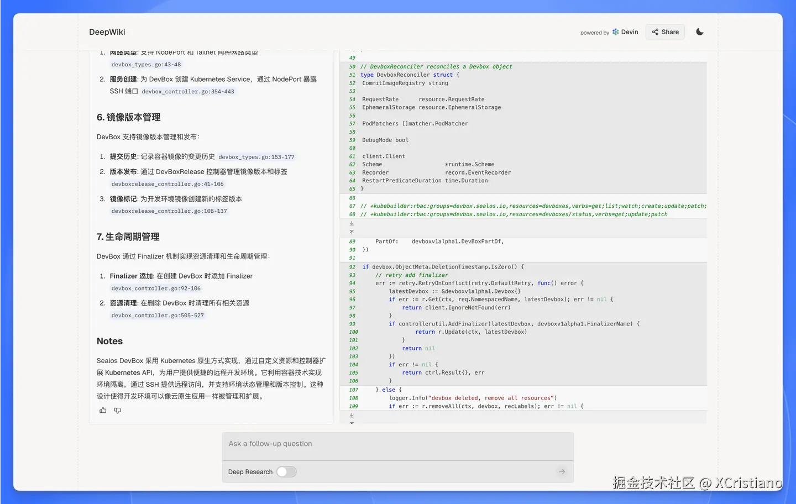Click the Finalizer 添加 list item text
This screenshot has width=796, height=504.
tap(181, 276)
